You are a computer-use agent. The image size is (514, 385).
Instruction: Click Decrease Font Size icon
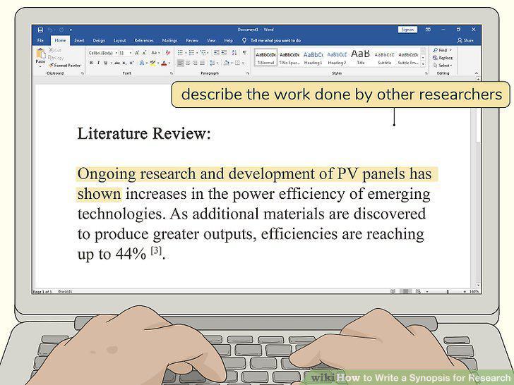pyautogui.click(x=144, y=53)
